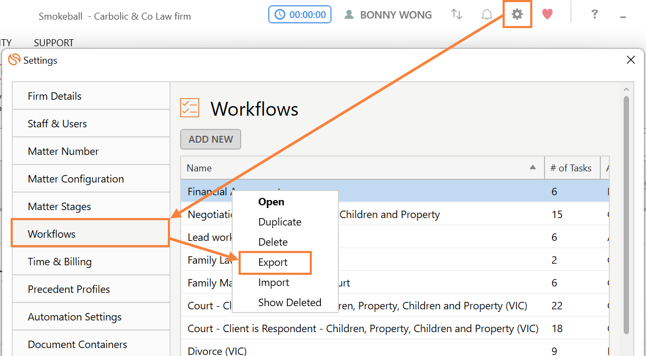Click the 15 tasks count cell
This screenshot has width=646, height=356.
[x=557, y=214]
